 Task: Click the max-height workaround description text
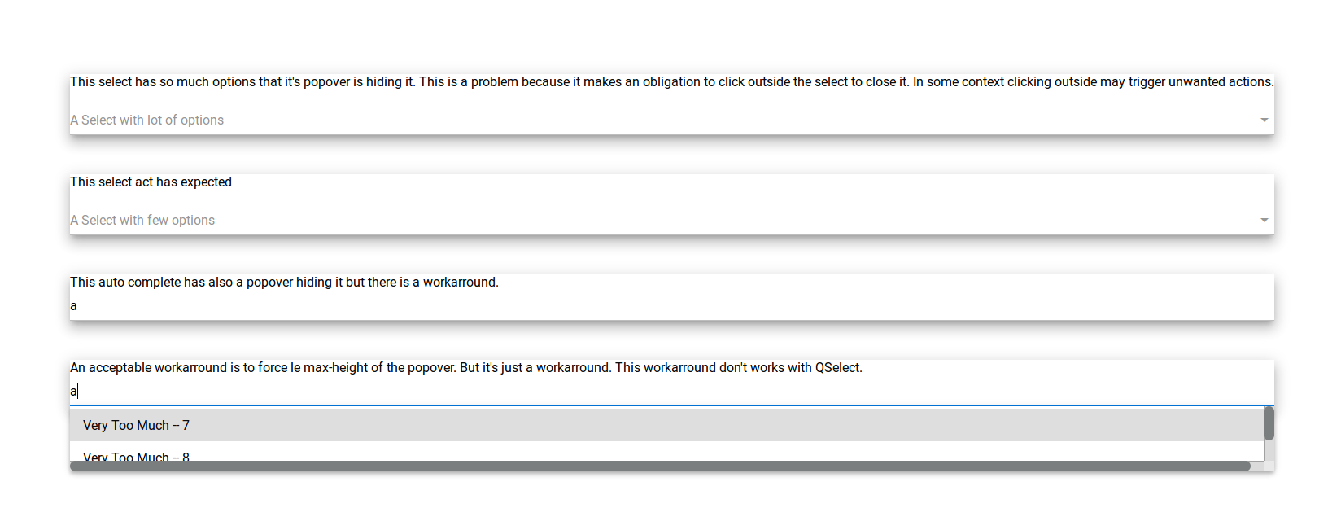(466, 367)
